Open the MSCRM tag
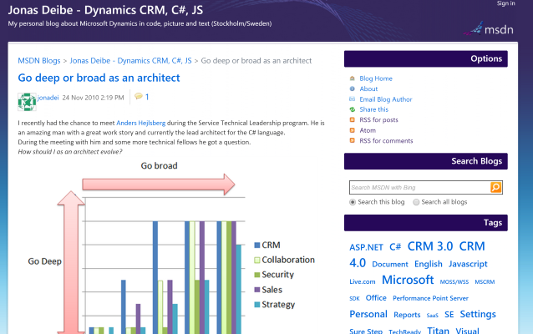Image resolution: width=533 pixels, height=334 pixels. tap(485, 281)
